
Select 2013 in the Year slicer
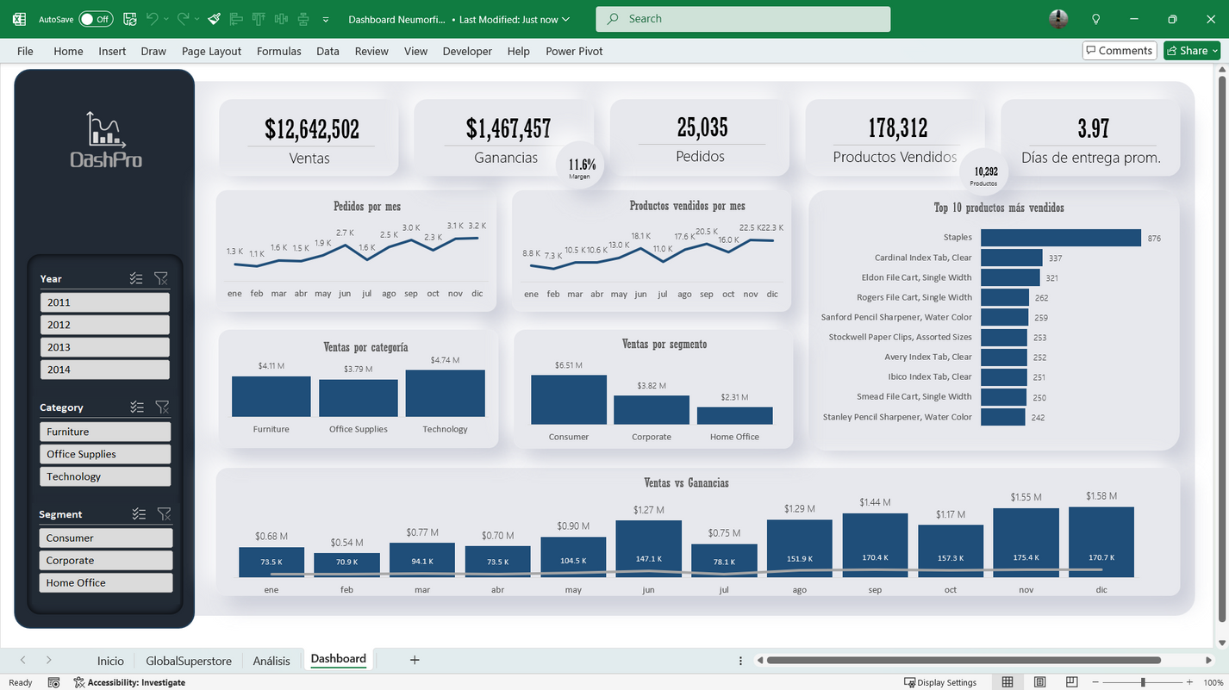click(104, 346)
